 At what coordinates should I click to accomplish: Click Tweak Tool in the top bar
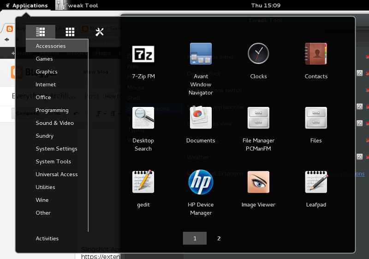tap(77, 6)
